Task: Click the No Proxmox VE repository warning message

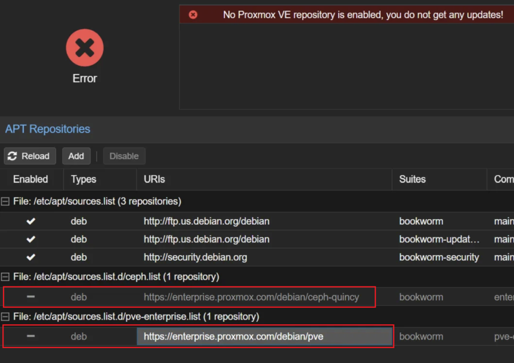Action: [x=363, y=15]
